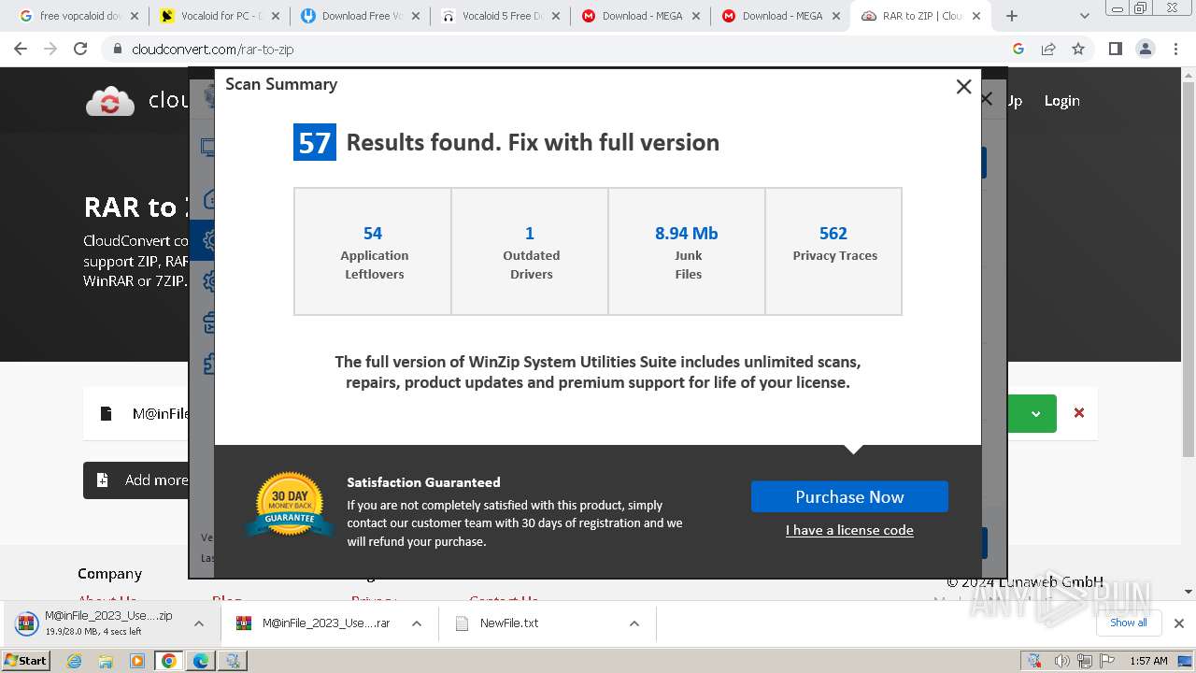This screenshot has width=1196, height=673.
Task: Go forward in the browser
Action: point(50,49)
